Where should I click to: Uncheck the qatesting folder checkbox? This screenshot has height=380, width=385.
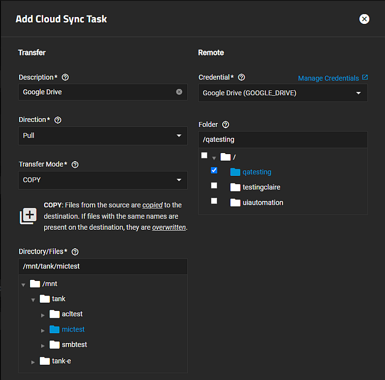click(214, 170)
